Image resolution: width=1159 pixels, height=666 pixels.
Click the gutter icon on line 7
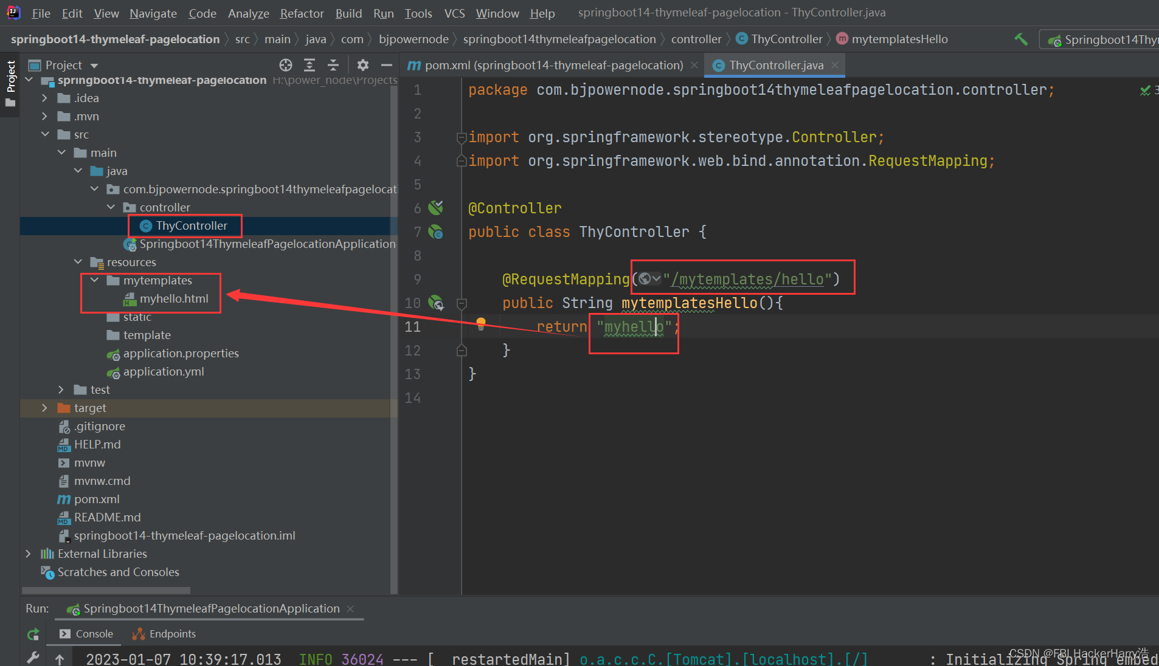click(435, 232)
